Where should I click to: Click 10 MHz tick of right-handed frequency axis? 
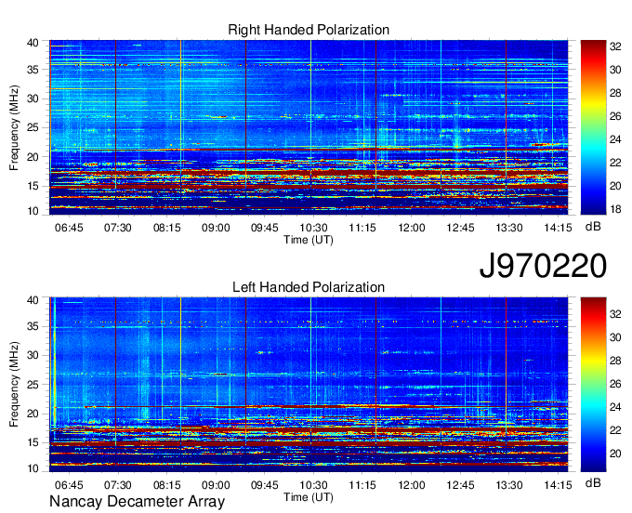pyautogui.click(x=33, y=211)
